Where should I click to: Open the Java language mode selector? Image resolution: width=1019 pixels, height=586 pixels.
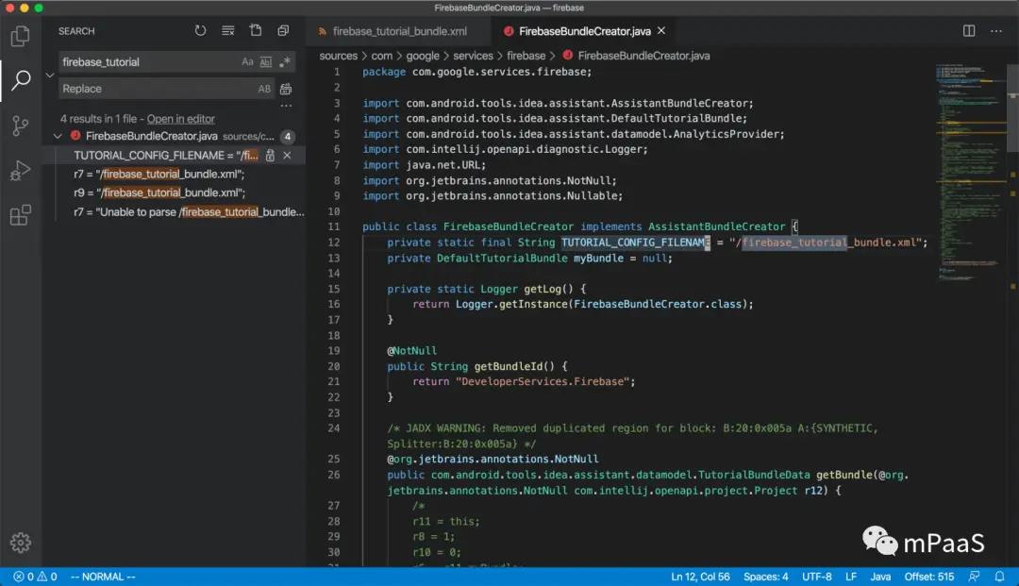[x=879, y=577]
